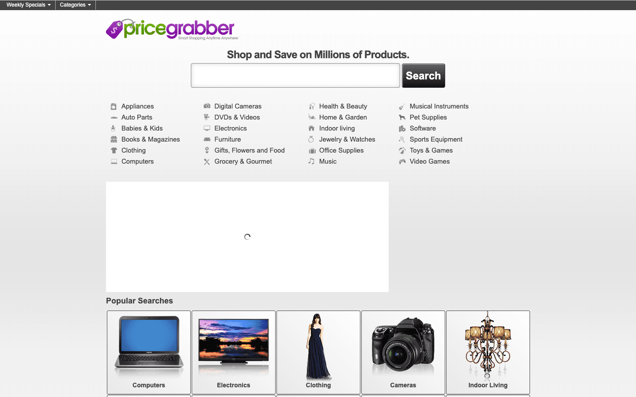Click the paw icon next to Pet Supplies
Screen dimensions: 636x397
pos(402,117)
